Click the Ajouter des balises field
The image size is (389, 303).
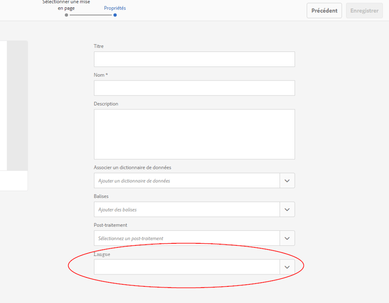click(x=187, y=209)
